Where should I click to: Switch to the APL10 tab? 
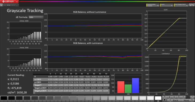pyautogui.click(x=9, y=5)
